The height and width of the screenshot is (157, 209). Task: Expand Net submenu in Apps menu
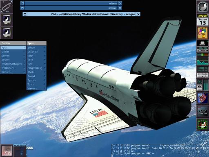click(x=36, y=64)
